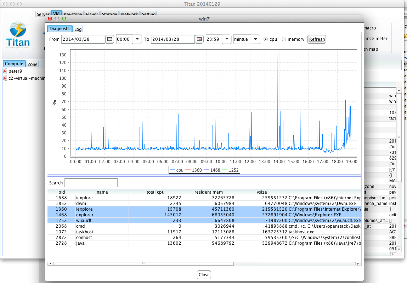Click the cpu legend entry in chart
The image size is (407, 283).
click(x=176, y=170)
